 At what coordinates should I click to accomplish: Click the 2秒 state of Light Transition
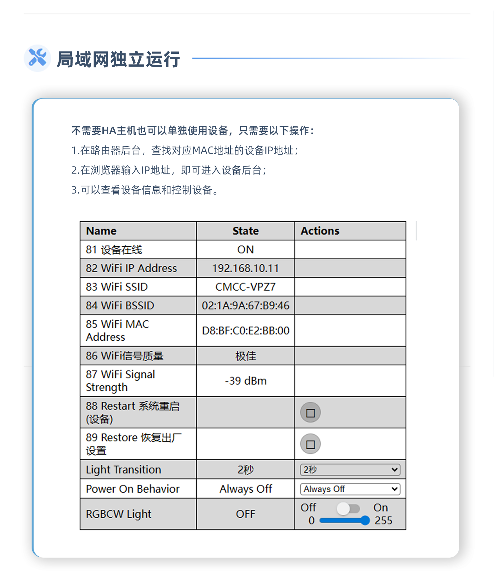(x=245, y=470)
